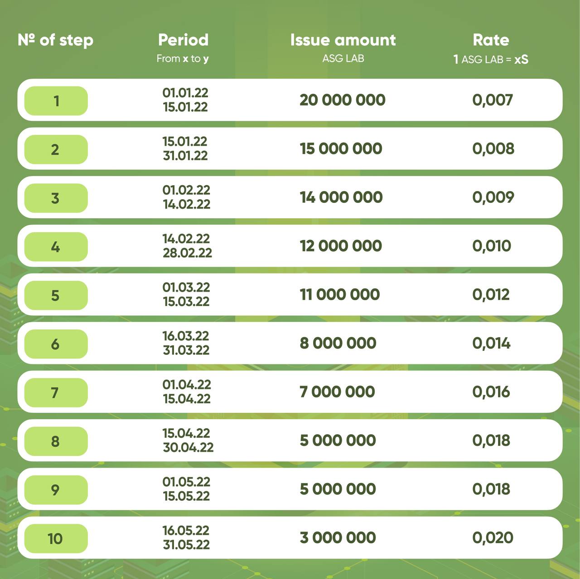Click the period 15.04.22 to 30.04.22
This screenshot has width=580, height=579.
(188, 440)
